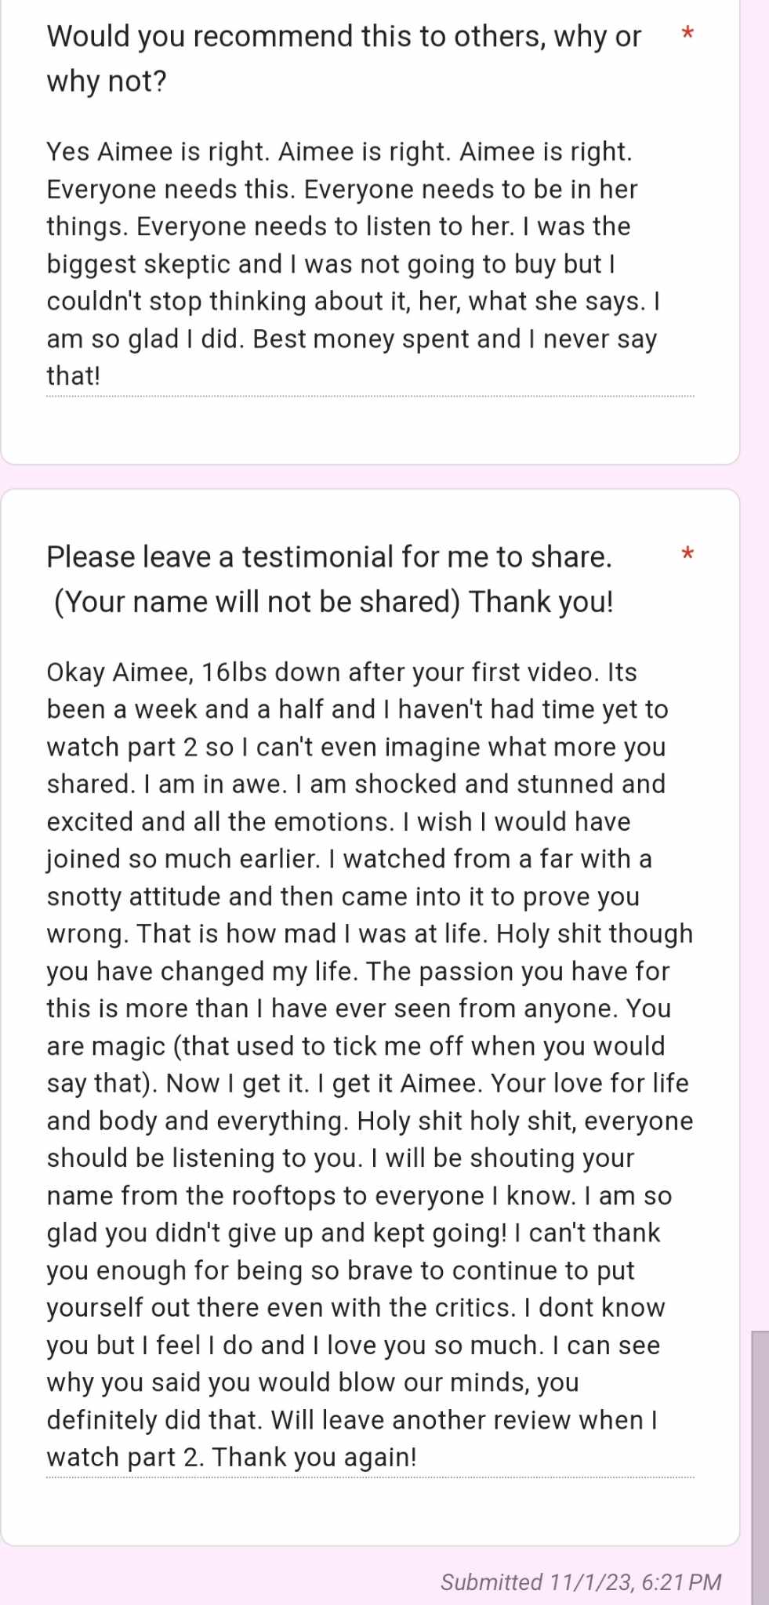The image size is (769, 1605).
Task: Click the dotted underline below the testimonial answer
Action: 370,1478
